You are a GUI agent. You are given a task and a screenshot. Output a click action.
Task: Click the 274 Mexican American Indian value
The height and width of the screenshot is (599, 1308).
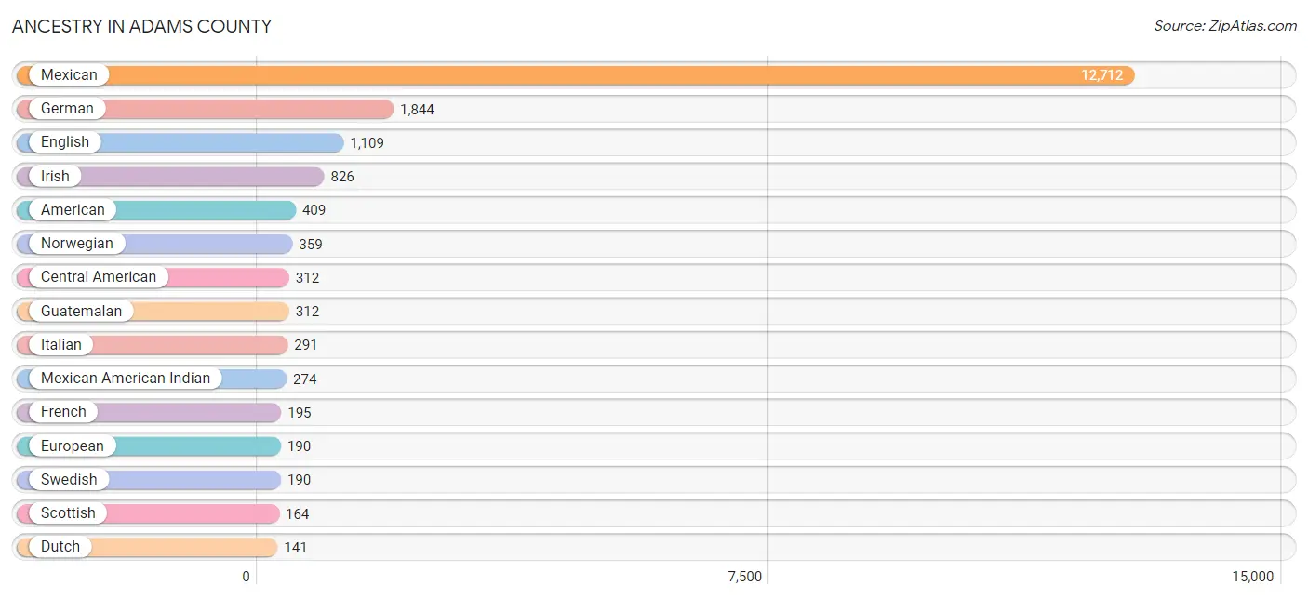[x=305, y=379]
